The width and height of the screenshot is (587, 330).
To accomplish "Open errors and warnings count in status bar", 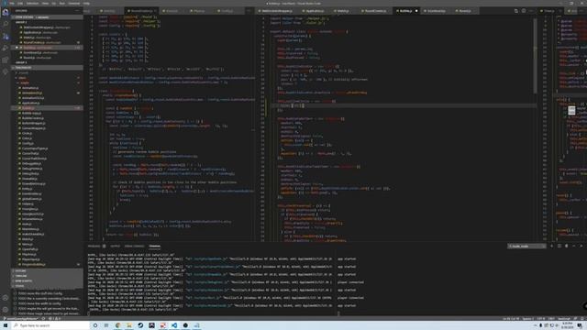I will click(55, 319).
